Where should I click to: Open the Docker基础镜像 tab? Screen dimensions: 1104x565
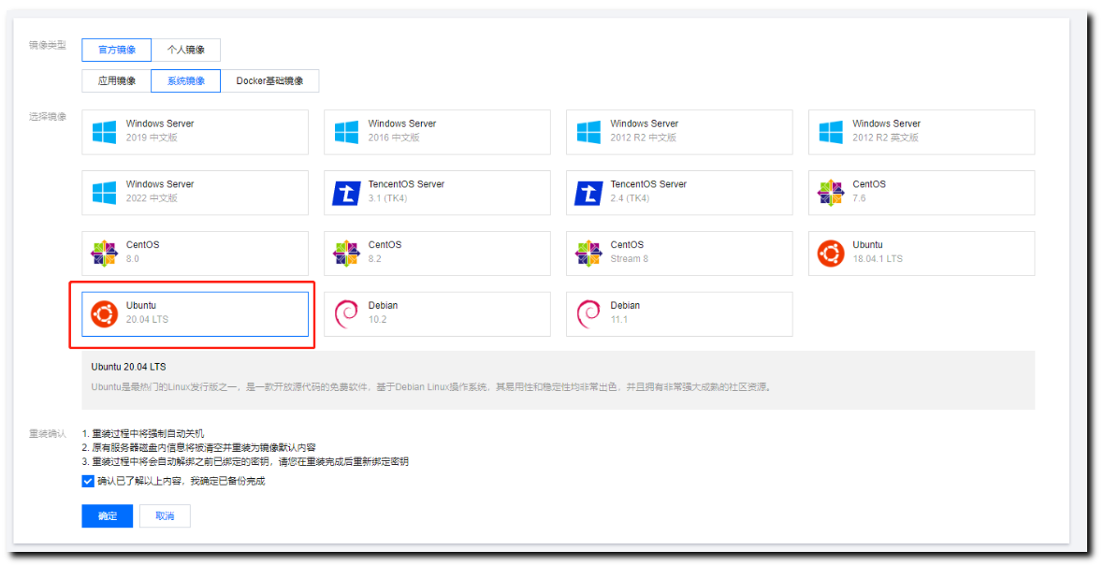pos(269,81)
